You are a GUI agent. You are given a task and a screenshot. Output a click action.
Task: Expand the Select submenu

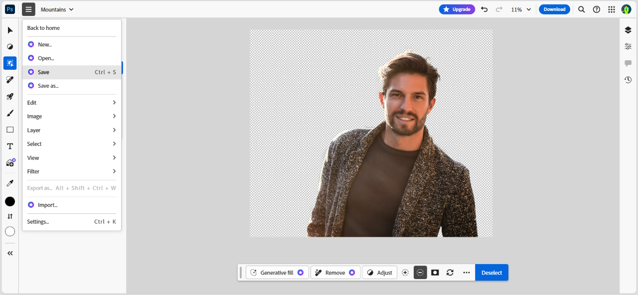(72, 144)
